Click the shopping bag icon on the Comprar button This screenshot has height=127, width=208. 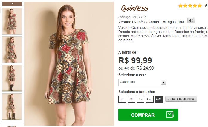(x=170, y=115)
